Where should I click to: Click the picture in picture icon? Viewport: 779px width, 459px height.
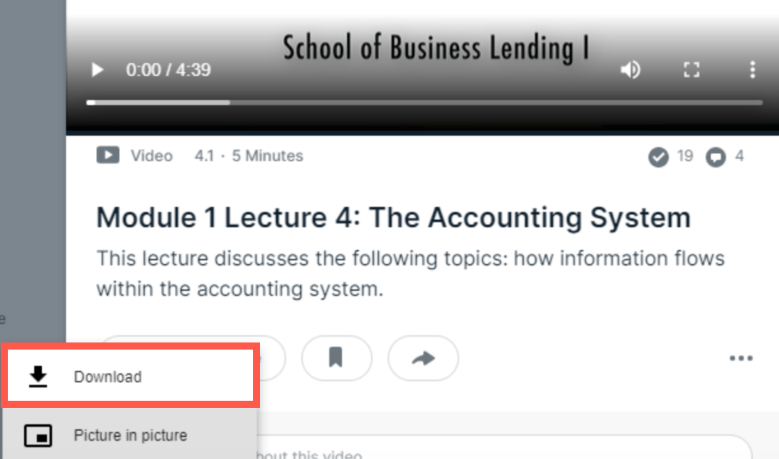38,436
